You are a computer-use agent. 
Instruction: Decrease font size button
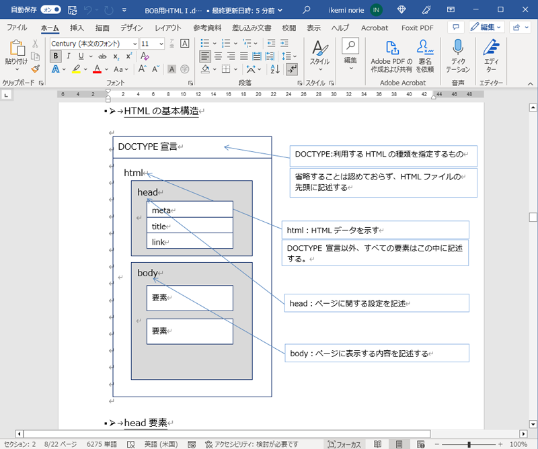tap(156, 69)
